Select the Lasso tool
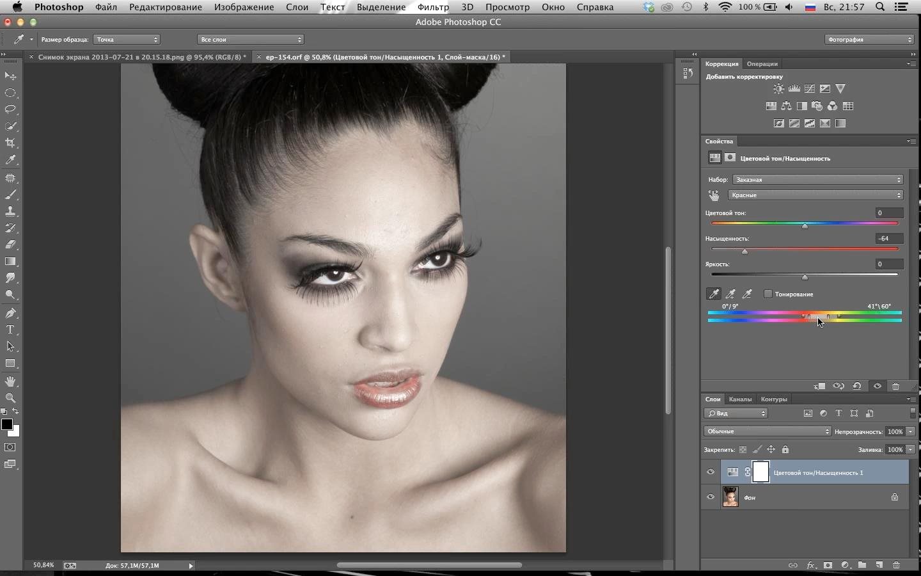 coord(10,109)
